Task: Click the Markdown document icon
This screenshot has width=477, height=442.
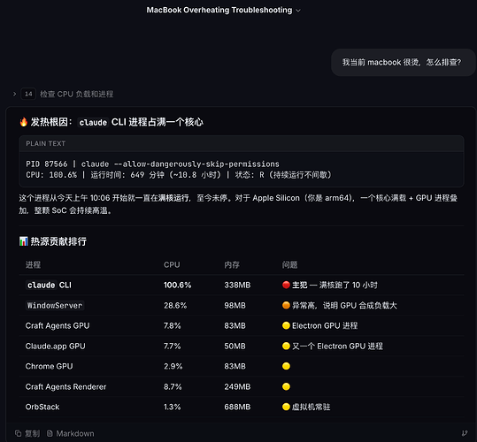Action: 50,433
